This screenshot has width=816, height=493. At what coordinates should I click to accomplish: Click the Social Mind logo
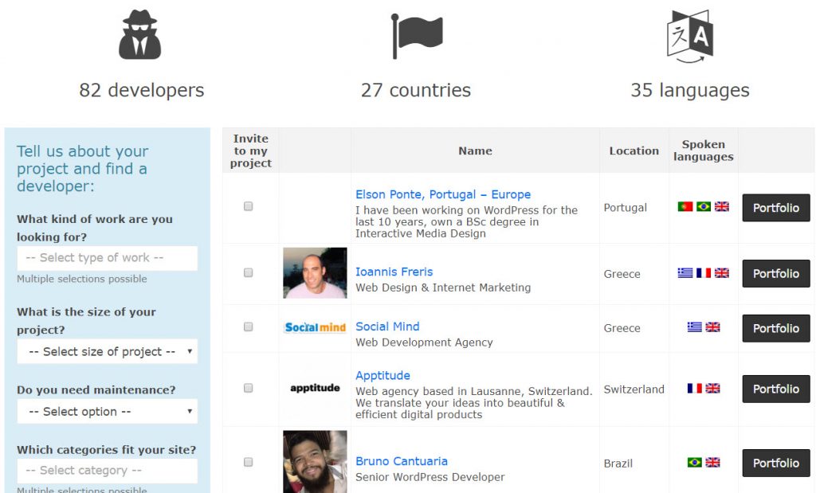pyautogui.click(x=315, y=327)
